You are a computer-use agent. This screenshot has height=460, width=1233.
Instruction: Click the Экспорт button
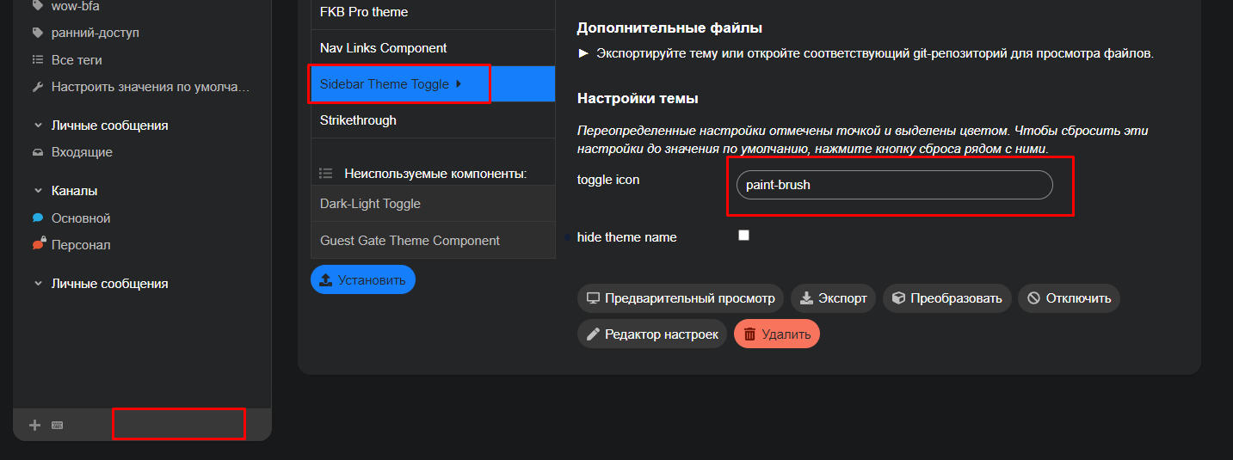(834, 298)
